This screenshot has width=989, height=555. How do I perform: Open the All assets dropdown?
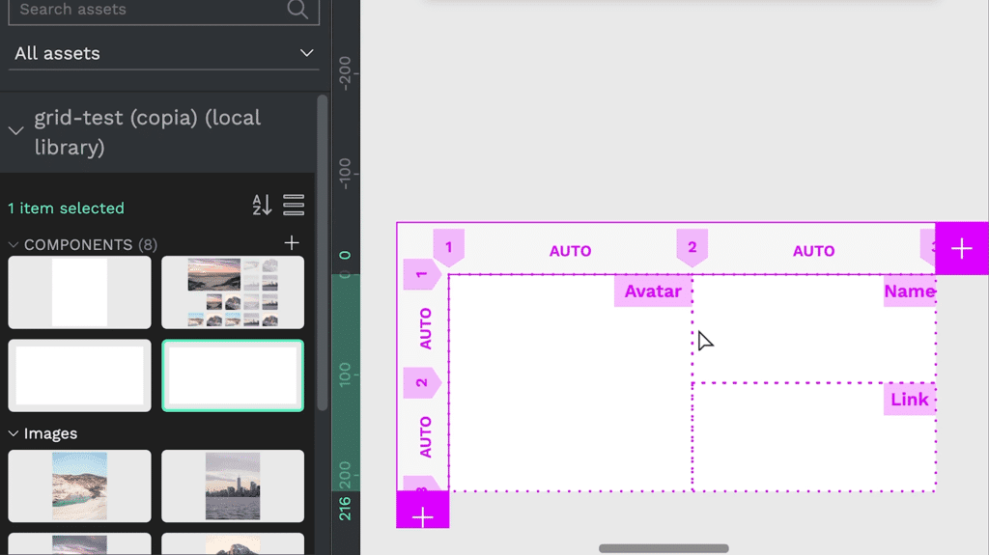tap(163, 53)
